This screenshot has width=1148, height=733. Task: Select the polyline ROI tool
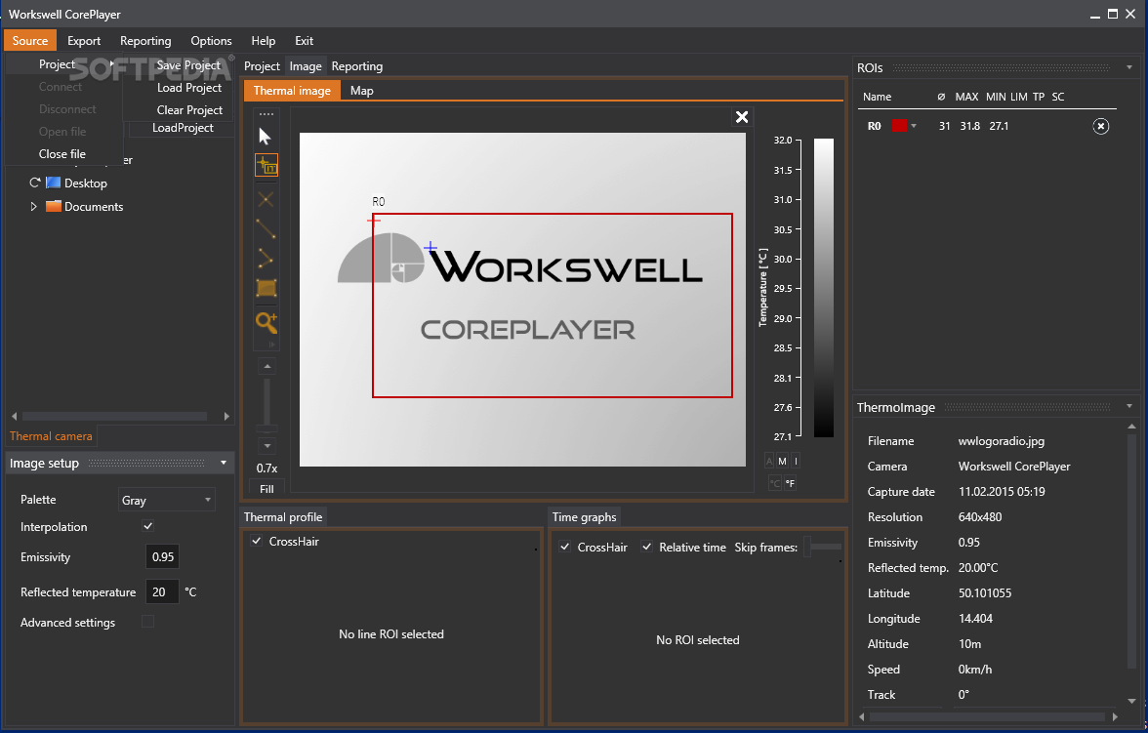coord(266,259)
